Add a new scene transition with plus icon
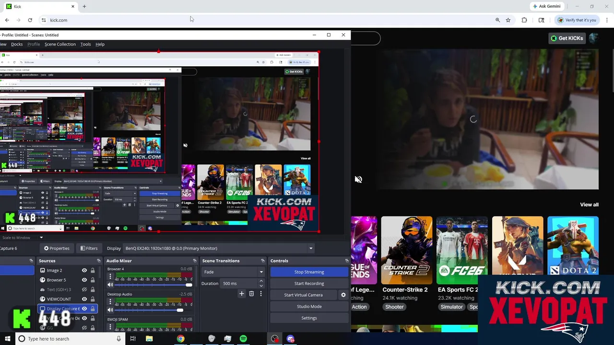The height and width of the screenshot is (345, 614). 242,294
